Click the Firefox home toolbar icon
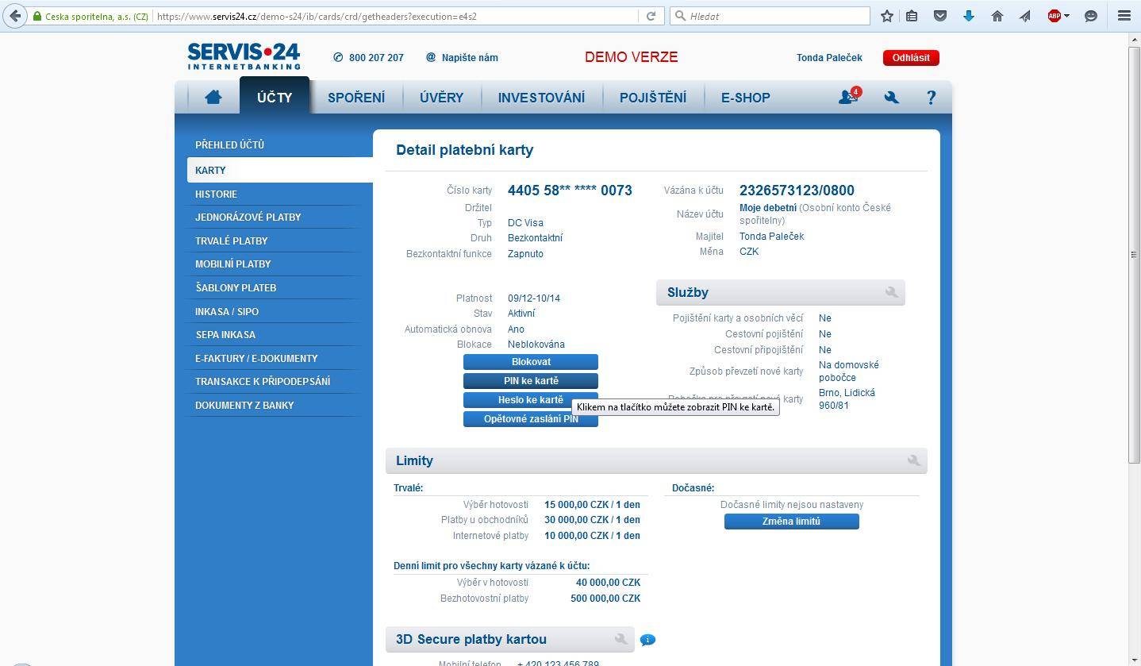Screen dimensions: 1141x666 [997, 16]
